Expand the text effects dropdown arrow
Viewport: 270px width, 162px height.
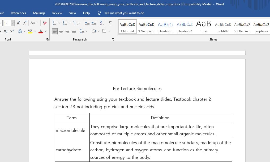(24, 31)
